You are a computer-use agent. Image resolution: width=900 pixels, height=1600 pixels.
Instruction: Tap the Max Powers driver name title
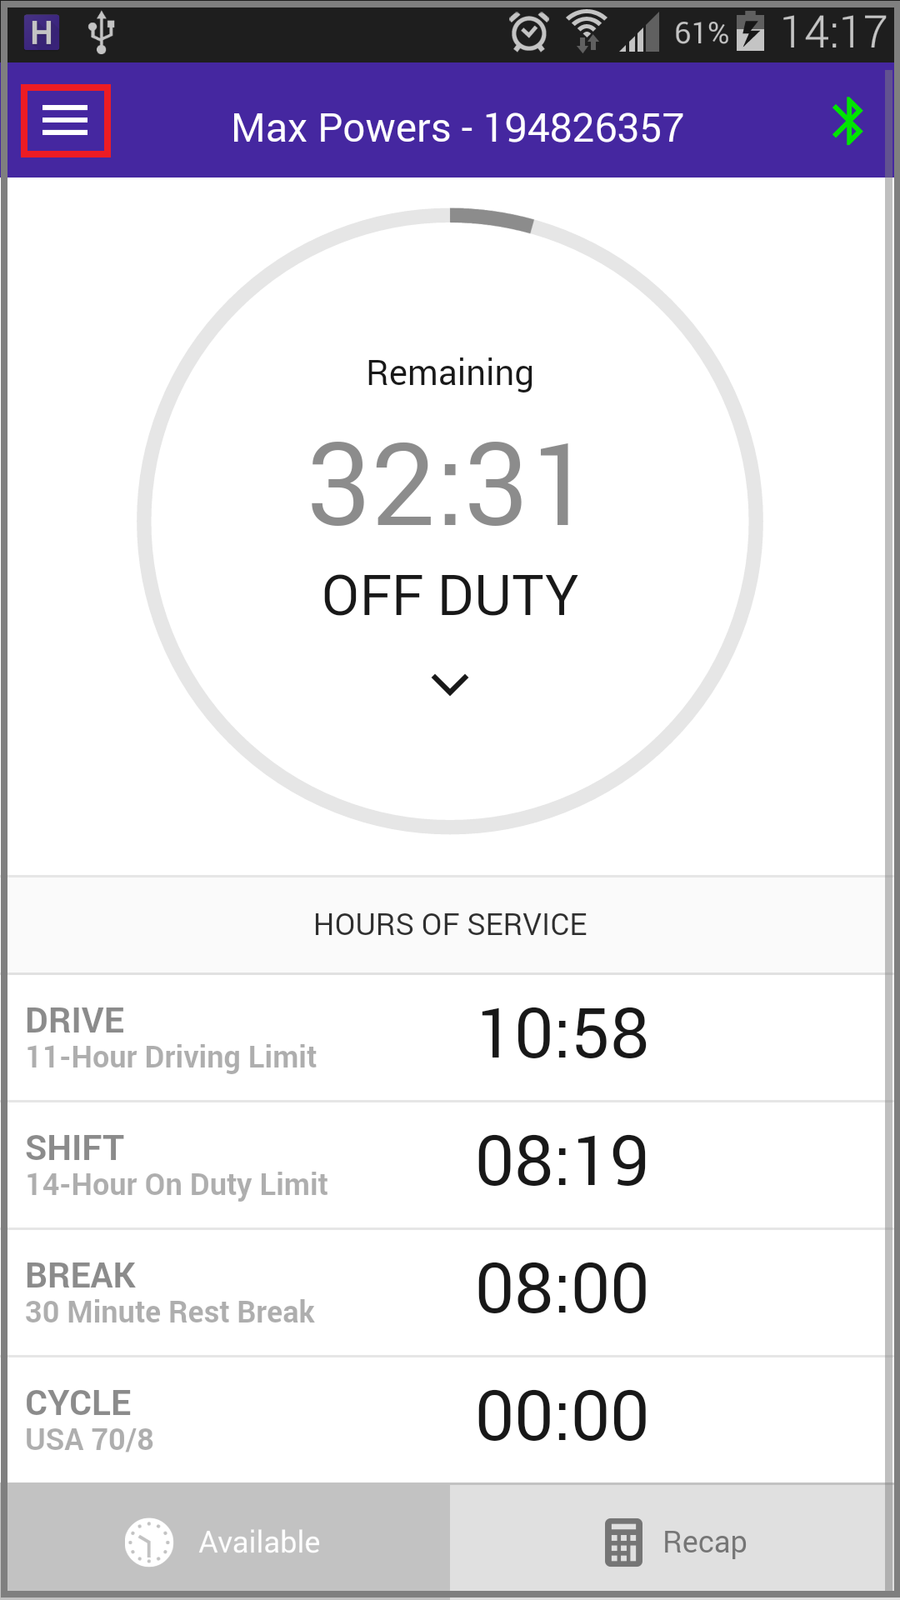(x=457, y=128)
